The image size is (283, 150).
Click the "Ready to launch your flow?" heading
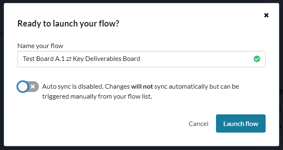coord(68,24)
